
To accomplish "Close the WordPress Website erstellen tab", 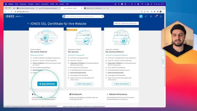I will coord(37,8).
